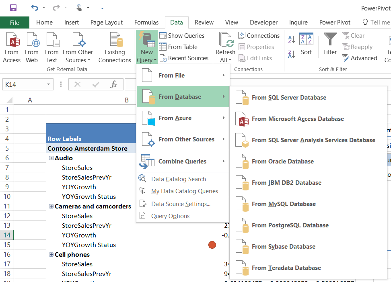Open the Name Box dropdown
391x282 pixels.
pyautogui.click(x=48, y=84)
